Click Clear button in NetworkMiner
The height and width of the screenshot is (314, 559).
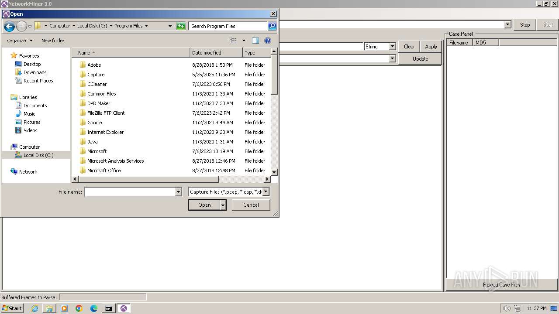point(409,47)
